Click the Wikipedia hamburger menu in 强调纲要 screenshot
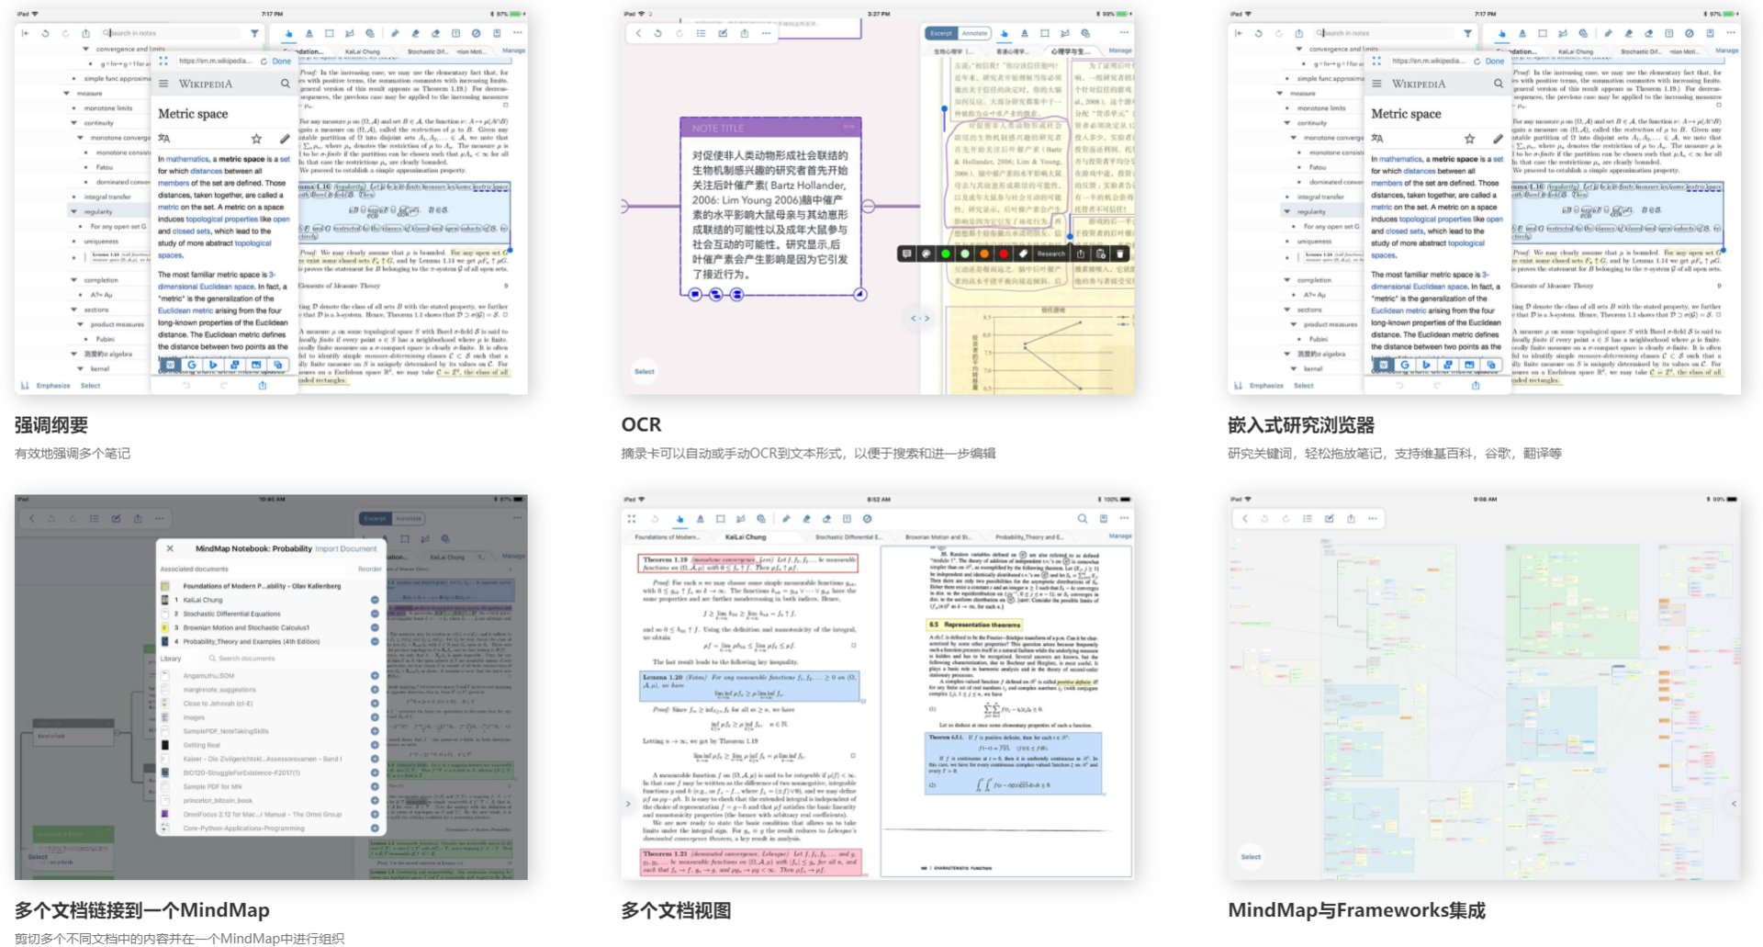Viewport: 1763px width, 947px height. 163,84
